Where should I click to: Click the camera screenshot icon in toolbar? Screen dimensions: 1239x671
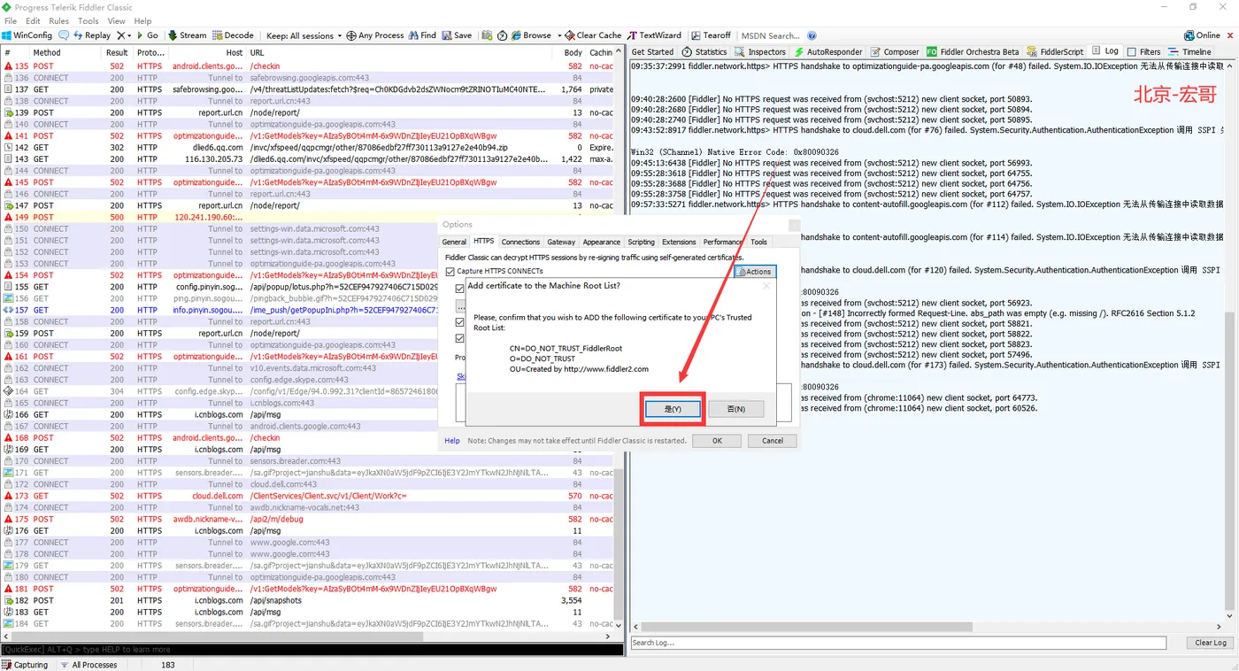point(487,35)
